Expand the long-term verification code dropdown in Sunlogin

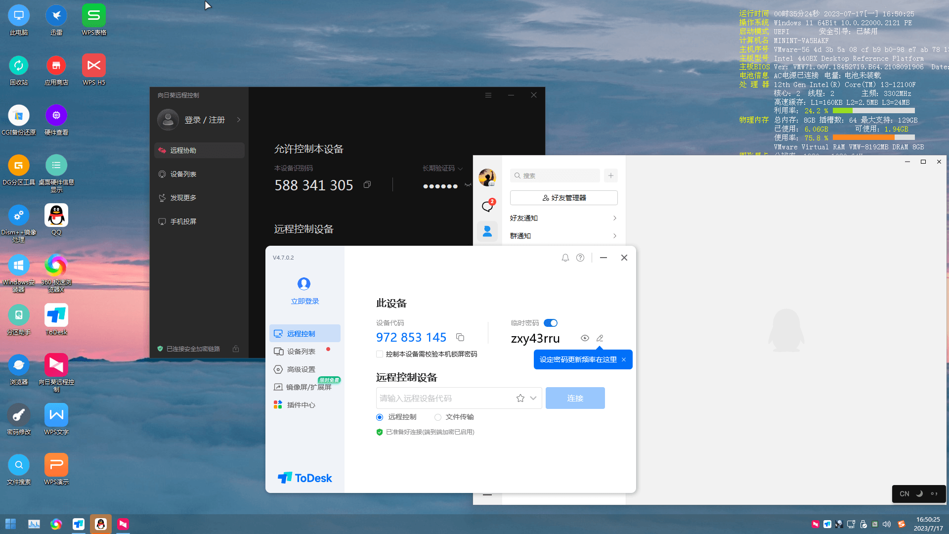[x=460, y=169]
